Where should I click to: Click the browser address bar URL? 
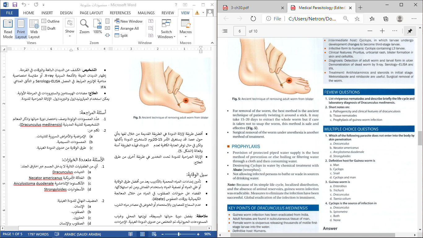tap(312, 19)
